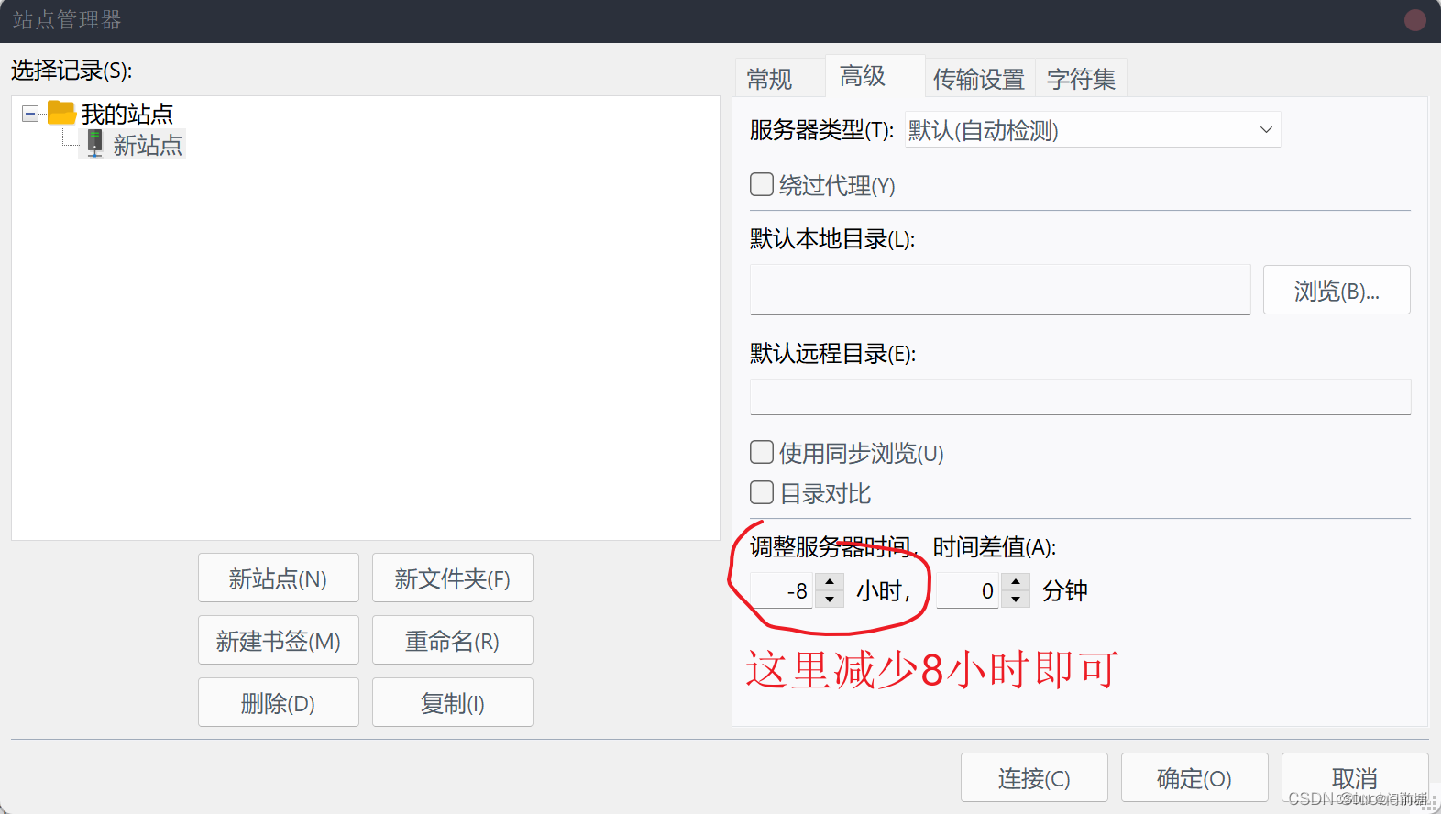Click the 连接(C) button
1441x814 pixels.
coord(1034,778)
